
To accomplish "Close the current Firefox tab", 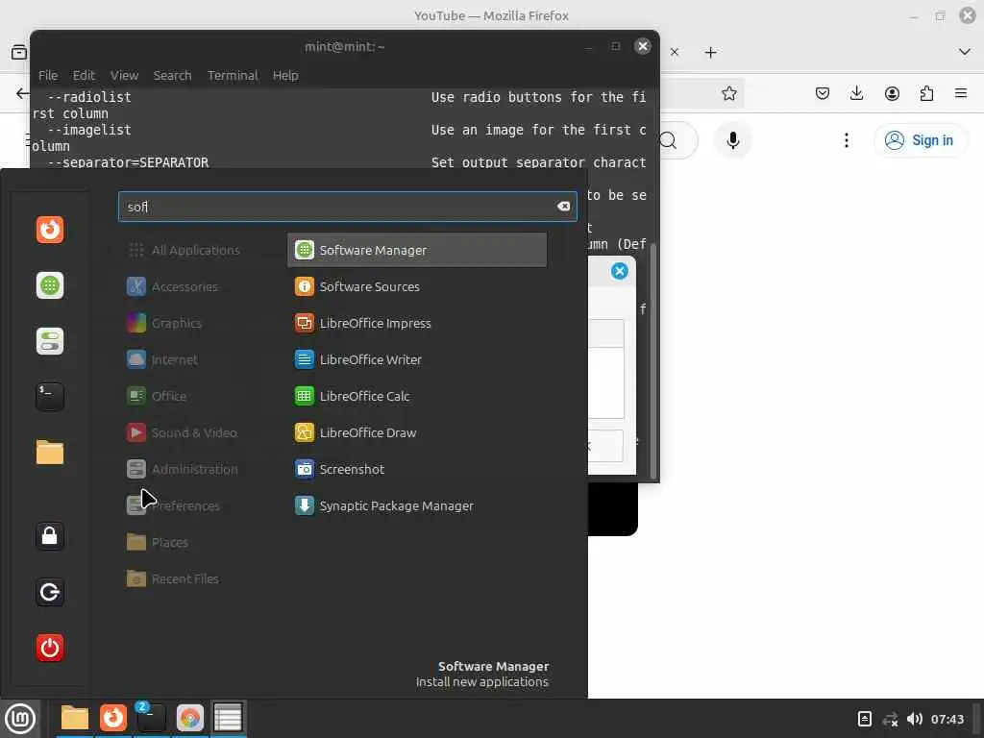I will 675,52.
